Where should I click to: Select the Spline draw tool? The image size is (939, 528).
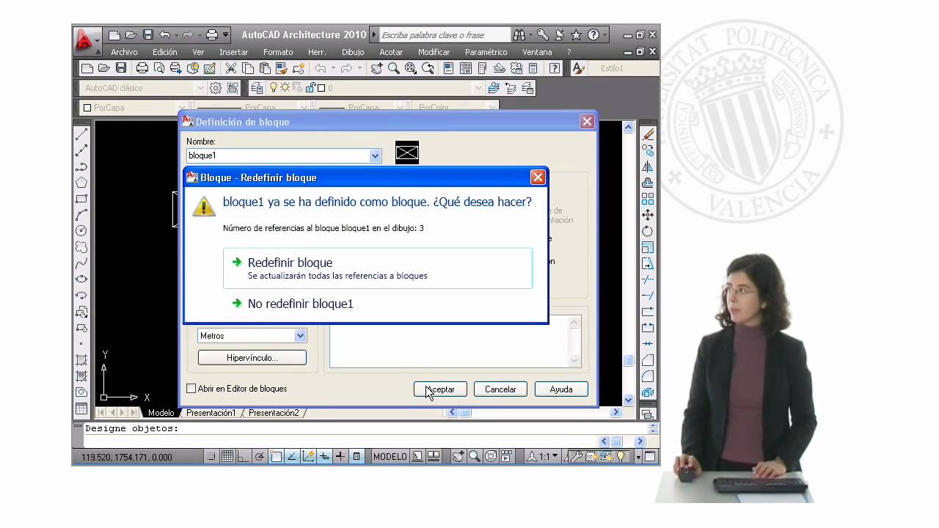81,263
